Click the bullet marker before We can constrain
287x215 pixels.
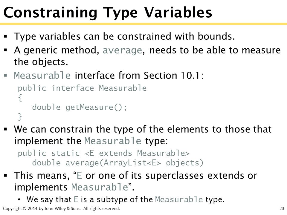[5, 129]
